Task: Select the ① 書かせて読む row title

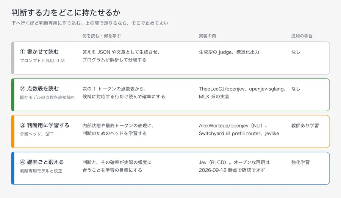Action: coord(39,52)
